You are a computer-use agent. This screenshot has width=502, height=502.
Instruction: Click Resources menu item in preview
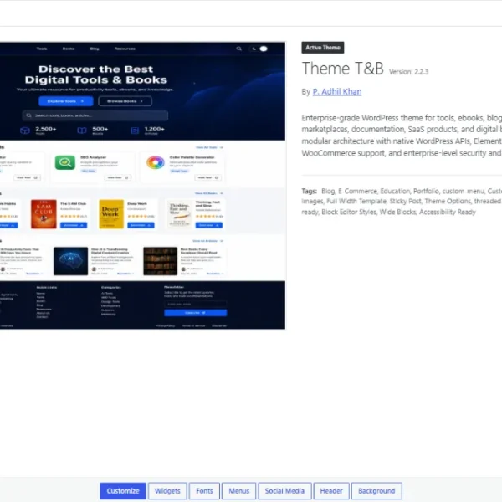point(125,49)
